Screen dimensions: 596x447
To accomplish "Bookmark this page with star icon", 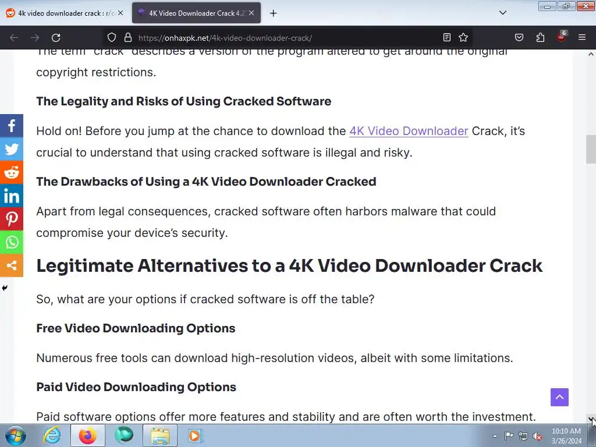I will click(463, 37).
